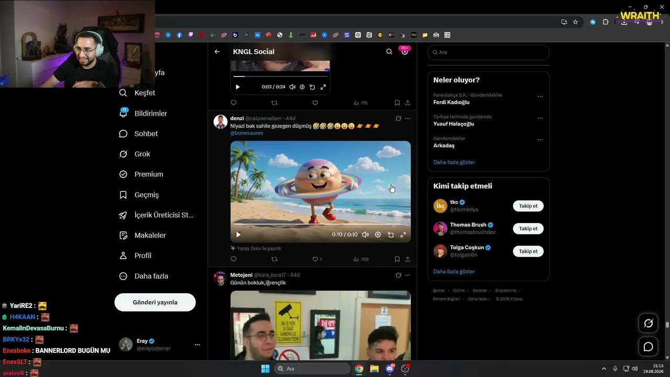
Task: Share denzi's post
Action: [x=408, y=259]
